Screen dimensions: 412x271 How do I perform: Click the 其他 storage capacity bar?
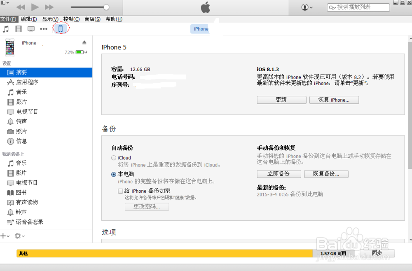coord(164,253)
